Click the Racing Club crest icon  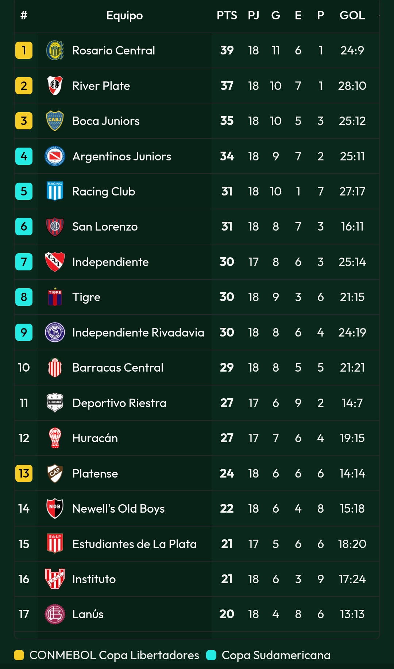tap(55, 191)
